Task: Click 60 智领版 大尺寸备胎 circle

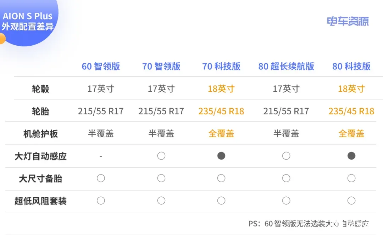Action: [x=101, y=178]
